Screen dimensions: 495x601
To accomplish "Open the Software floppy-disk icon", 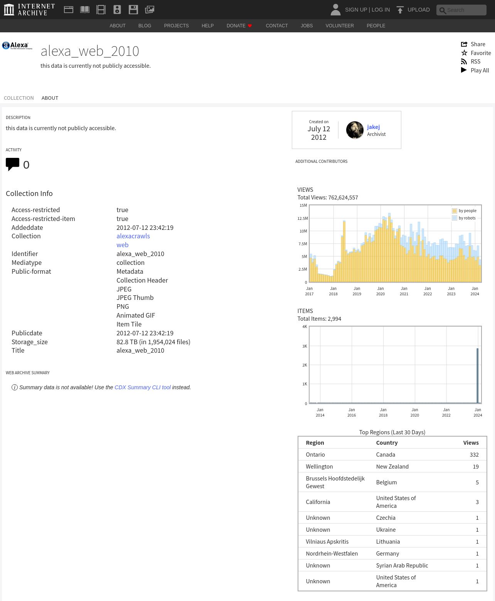I will (x=133, y=10).
